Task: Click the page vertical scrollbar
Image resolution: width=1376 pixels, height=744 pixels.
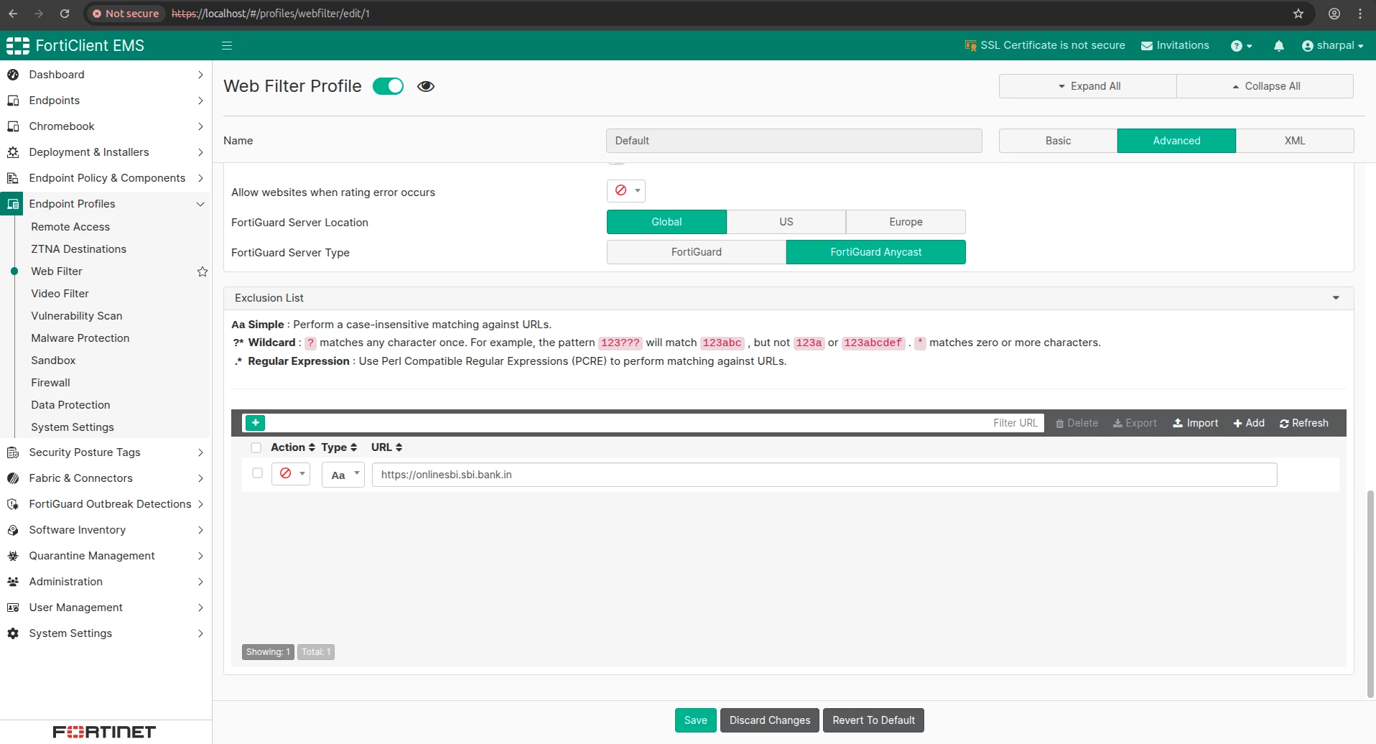Action: (1370, 594)
